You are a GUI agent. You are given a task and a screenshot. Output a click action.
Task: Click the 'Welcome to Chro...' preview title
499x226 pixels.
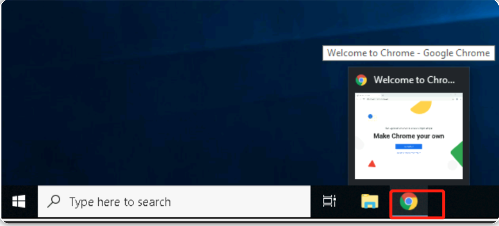414,80
